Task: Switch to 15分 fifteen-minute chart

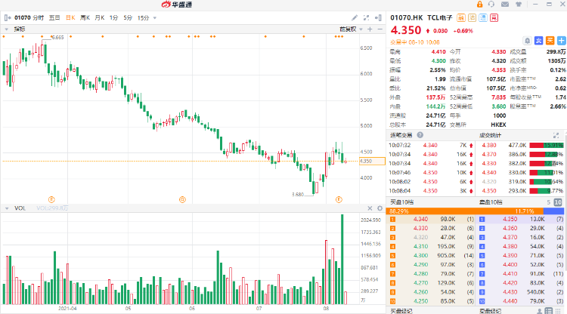Action: 143,17
